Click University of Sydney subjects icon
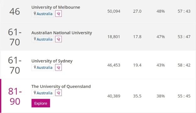Screen dimensions: 196x113 (x=58, y=67)
